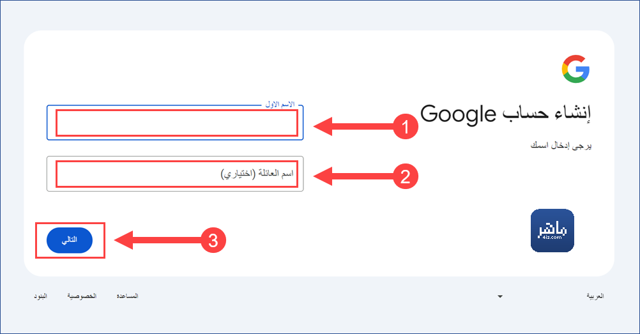Click the floating "الاسم الأول" field label
This screenshot has height=334, width=640.
[x=280, y=105]
